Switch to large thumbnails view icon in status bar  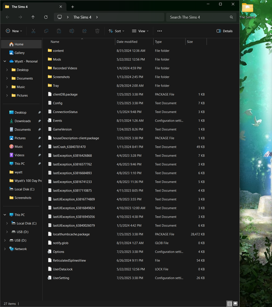tap(235, 303)
